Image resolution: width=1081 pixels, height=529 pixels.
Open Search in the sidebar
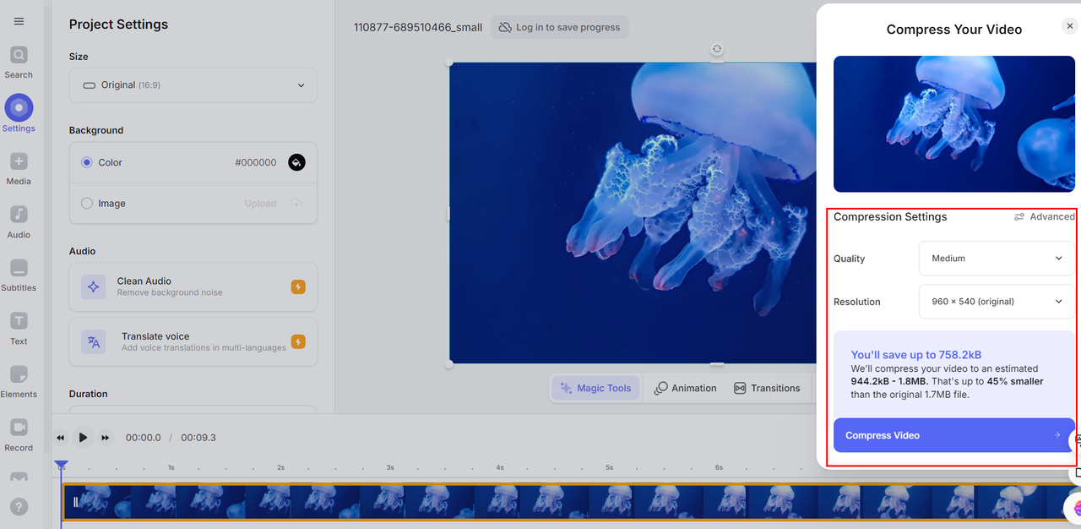tap(19, 63)
